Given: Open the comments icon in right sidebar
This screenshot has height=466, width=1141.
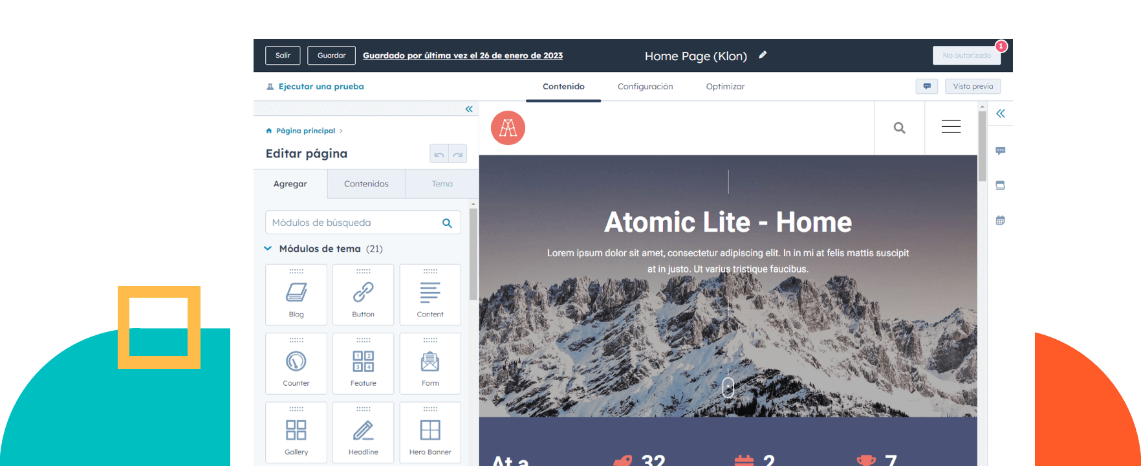Looking at the screenshot, I should (x=1001, y=151).
